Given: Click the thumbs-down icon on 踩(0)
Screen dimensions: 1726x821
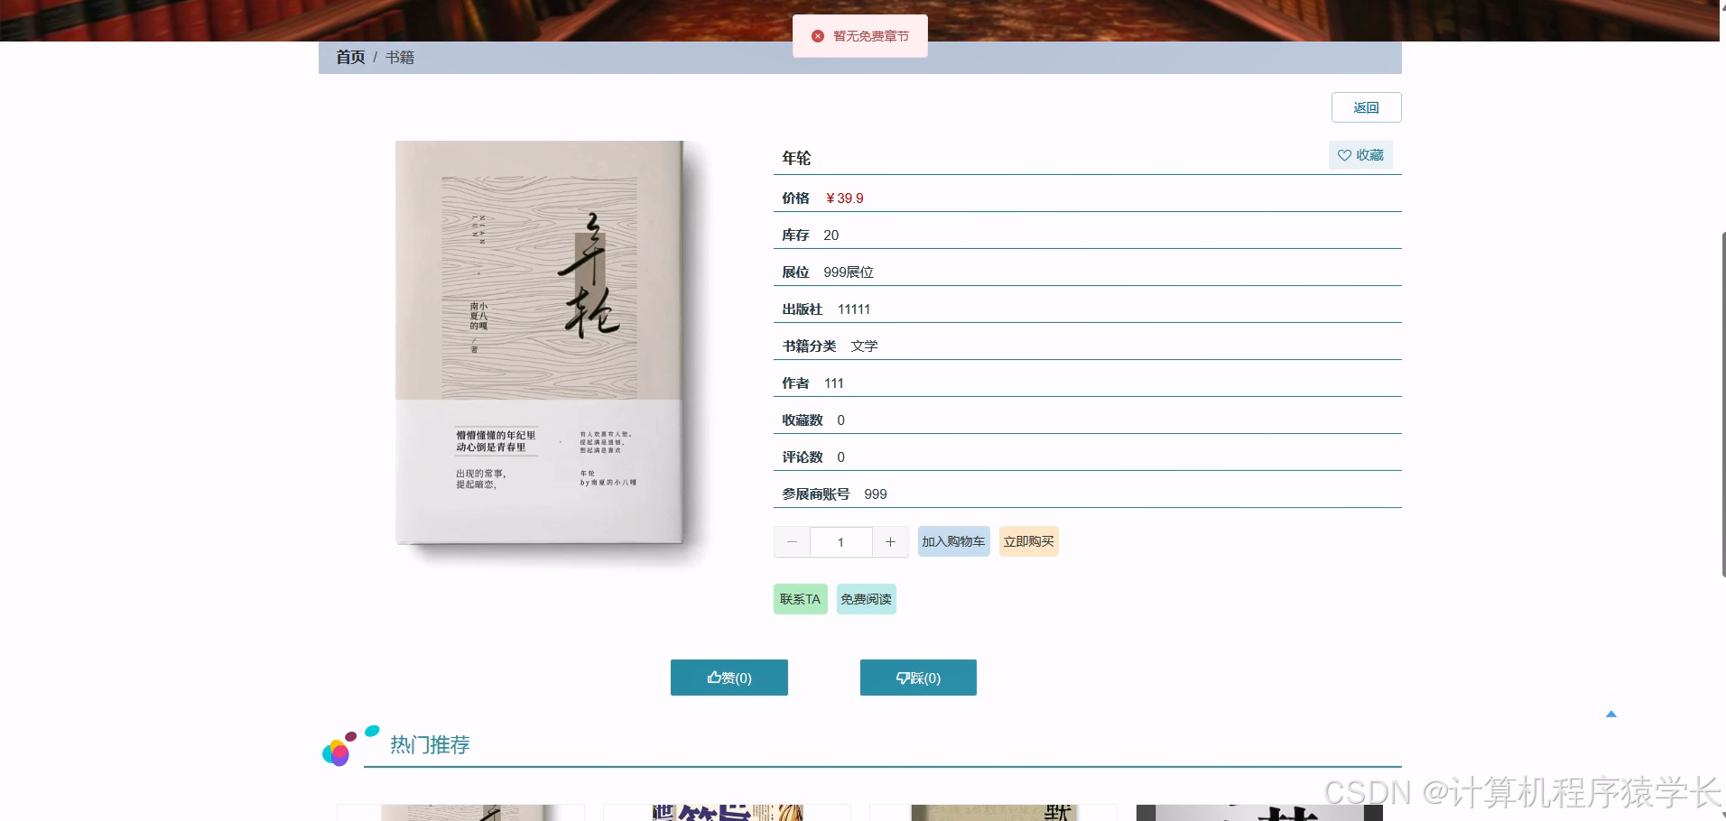Looking at the screenshot, I should pyautogui.click(x=904, y=678).
